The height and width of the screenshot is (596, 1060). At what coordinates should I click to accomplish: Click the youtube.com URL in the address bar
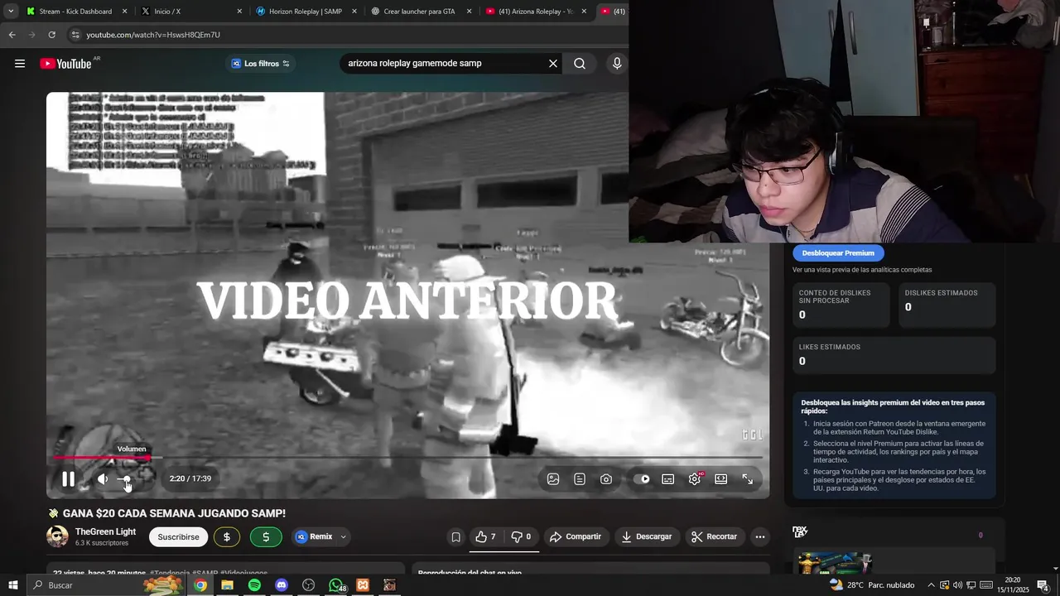[153, 35]
